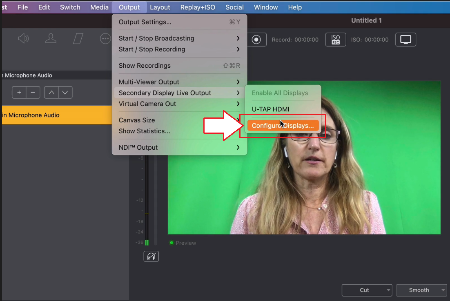
Task: Move layer down with arrow button
Action: coord(65,93)
